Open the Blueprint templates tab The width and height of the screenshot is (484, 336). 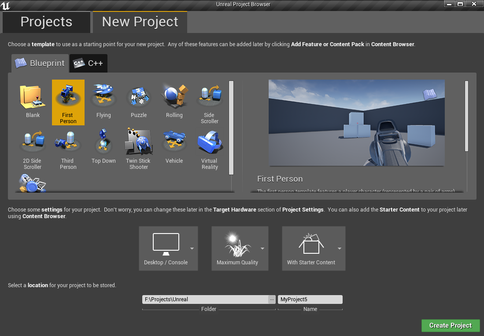(40, 63)
